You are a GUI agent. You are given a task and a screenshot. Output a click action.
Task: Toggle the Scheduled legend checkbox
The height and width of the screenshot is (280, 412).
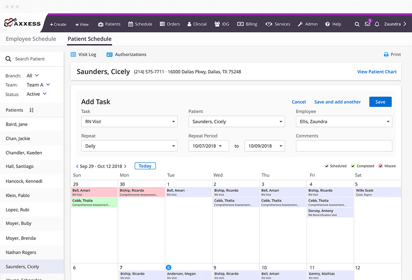327,166
